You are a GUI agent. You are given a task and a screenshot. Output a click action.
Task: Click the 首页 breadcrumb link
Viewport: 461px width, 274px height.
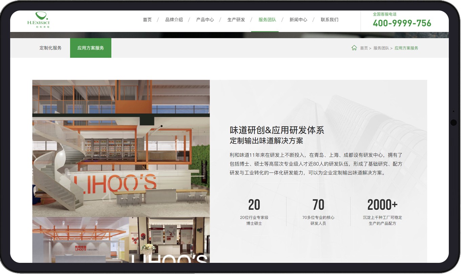pos(364,48)
